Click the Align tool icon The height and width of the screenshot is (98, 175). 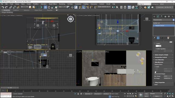pos(117,7)
